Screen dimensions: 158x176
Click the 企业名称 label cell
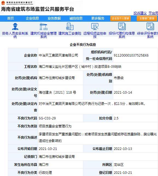pos(23,55)
